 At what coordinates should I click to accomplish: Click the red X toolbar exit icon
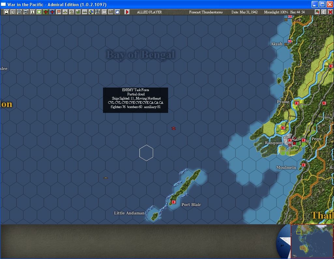point(330,12)
